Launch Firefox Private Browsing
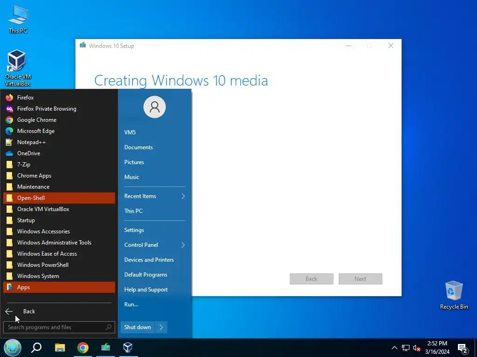 (x=59, y=109)
